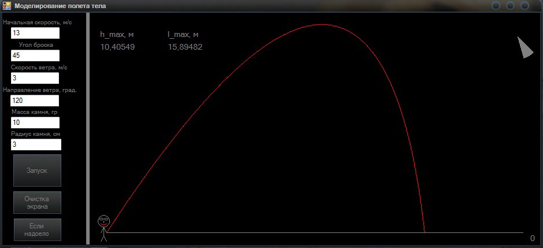Click the rightmost round window control button
This screenshot has width=543, height=248.
click(525, 6)
